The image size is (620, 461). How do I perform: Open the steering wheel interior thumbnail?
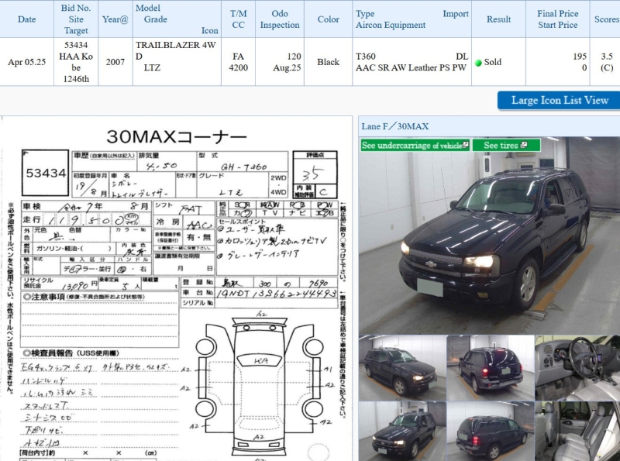coord(577,368)
